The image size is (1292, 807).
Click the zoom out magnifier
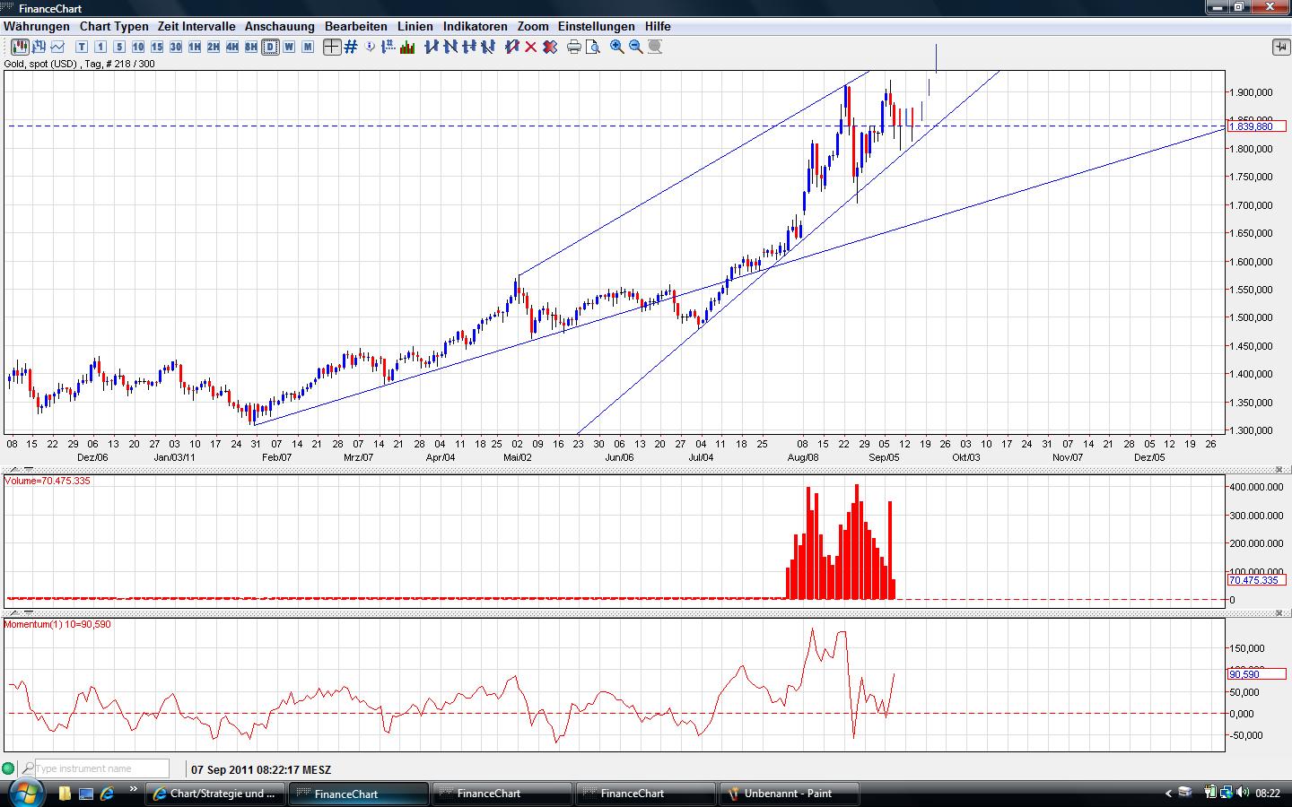tap(636, 47)
